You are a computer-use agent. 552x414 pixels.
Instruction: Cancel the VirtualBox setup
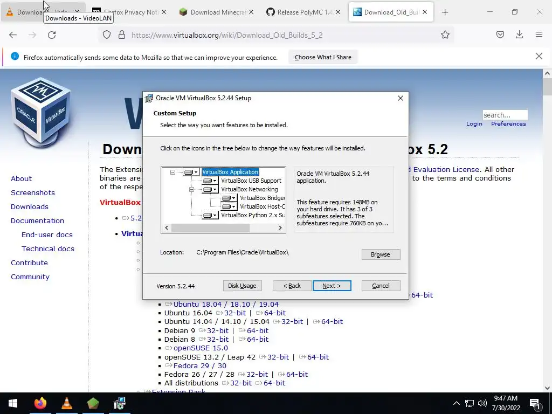pyautogui.click(x=381, y=286)
